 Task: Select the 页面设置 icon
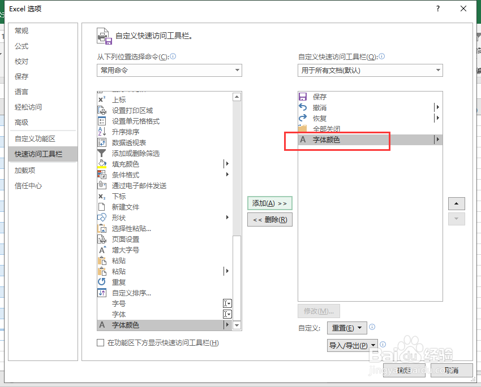tap(102, 239)
